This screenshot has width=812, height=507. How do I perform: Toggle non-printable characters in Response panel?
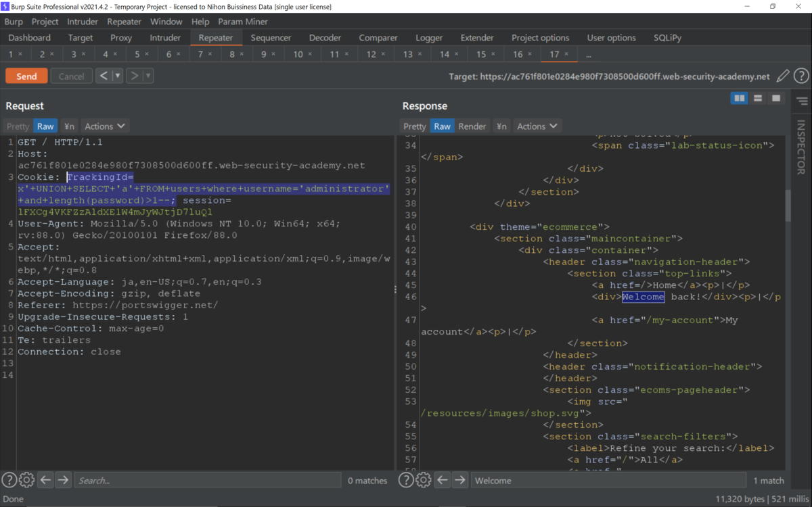point(501,126)
